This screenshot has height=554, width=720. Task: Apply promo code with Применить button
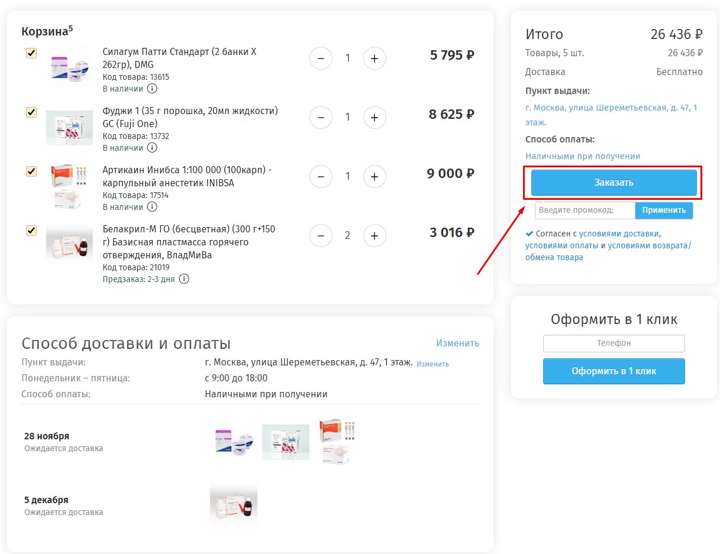pos(664,210)
